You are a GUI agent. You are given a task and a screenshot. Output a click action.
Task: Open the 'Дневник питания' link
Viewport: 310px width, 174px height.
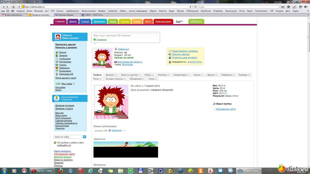click(x=65, y=105)
